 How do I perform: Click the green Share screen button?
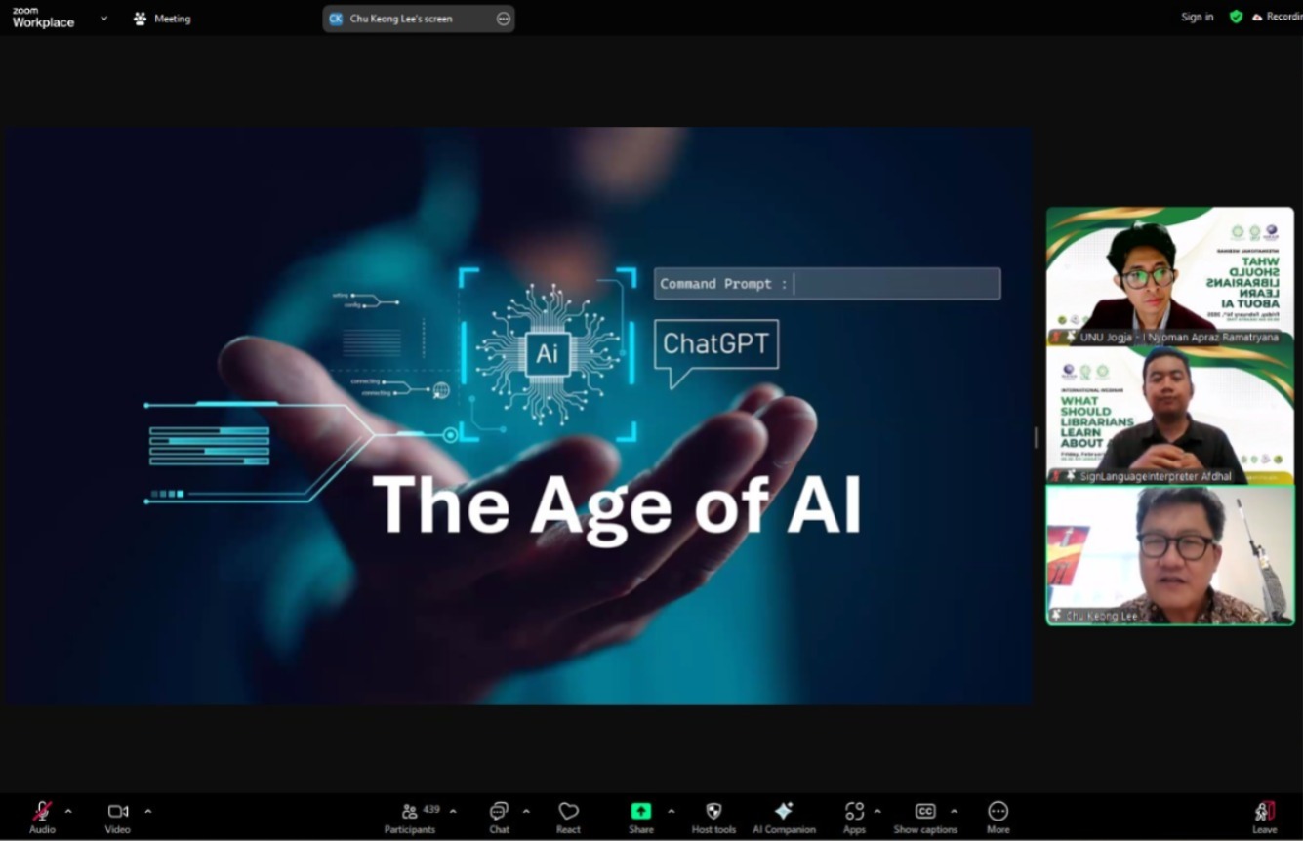pos(641,817)
